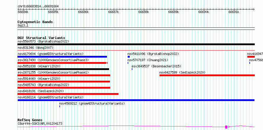Click the red esv2671255 variant bar
The image size is (263, 130).
pyautogui.click(x=64, y=75)
